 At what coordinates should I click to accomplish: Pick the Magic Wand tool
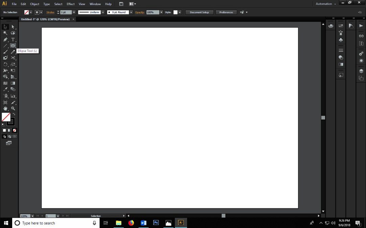tap(5, 33)
